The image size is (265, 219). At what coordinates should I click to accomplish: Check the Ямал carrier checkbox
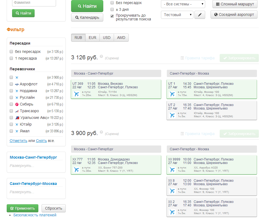pyautogui.click(x=11, y=131)
